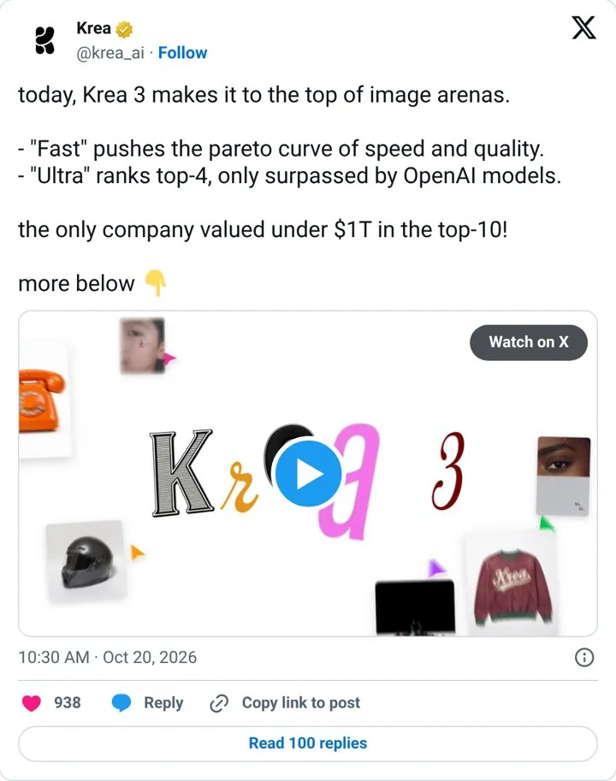This screenshot has height=781, width=616.
Task: Open Read 100 replies
Action: pos(308,743)
